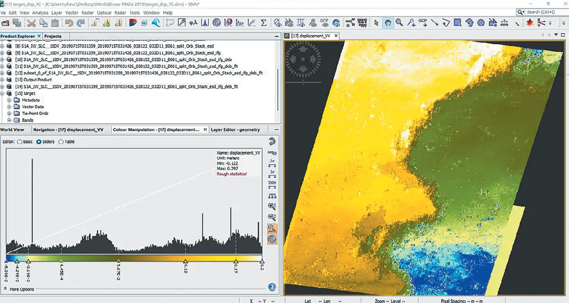Expand the Metadata folder in tree
This screenshot has width=569, height=303.
pyautogui.click(x=9, y=100)
